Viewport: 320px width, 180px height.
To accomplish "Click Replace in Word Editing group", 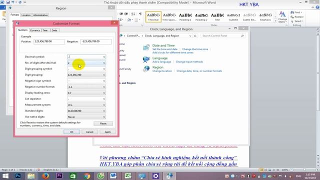I will (x=297, y=16).
